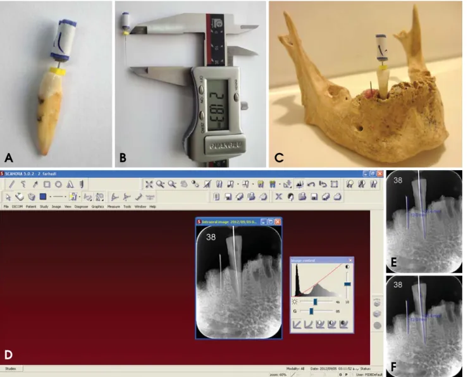Image resolution: width=468 pixels, height=377 pixels.
Task: Click the gamma G slider handle
Action: 311,311
